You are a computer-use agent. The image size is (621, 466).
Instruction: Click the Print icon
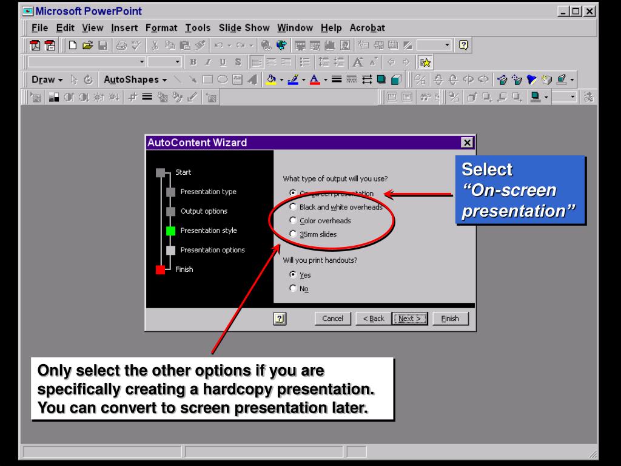121,45
